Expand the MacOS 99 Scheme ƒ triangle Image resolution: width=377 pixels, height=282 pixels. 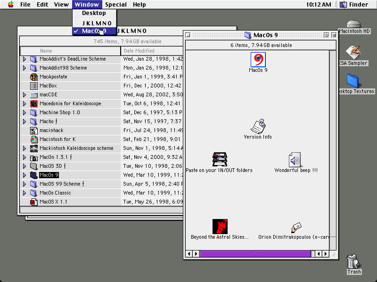tap(25, 184)
